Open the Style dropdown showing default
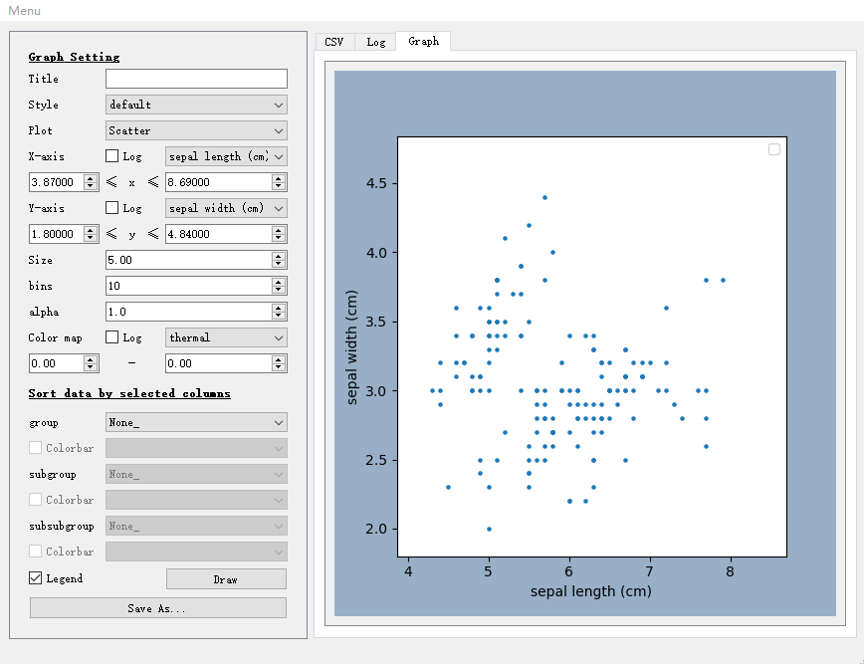 196,105
